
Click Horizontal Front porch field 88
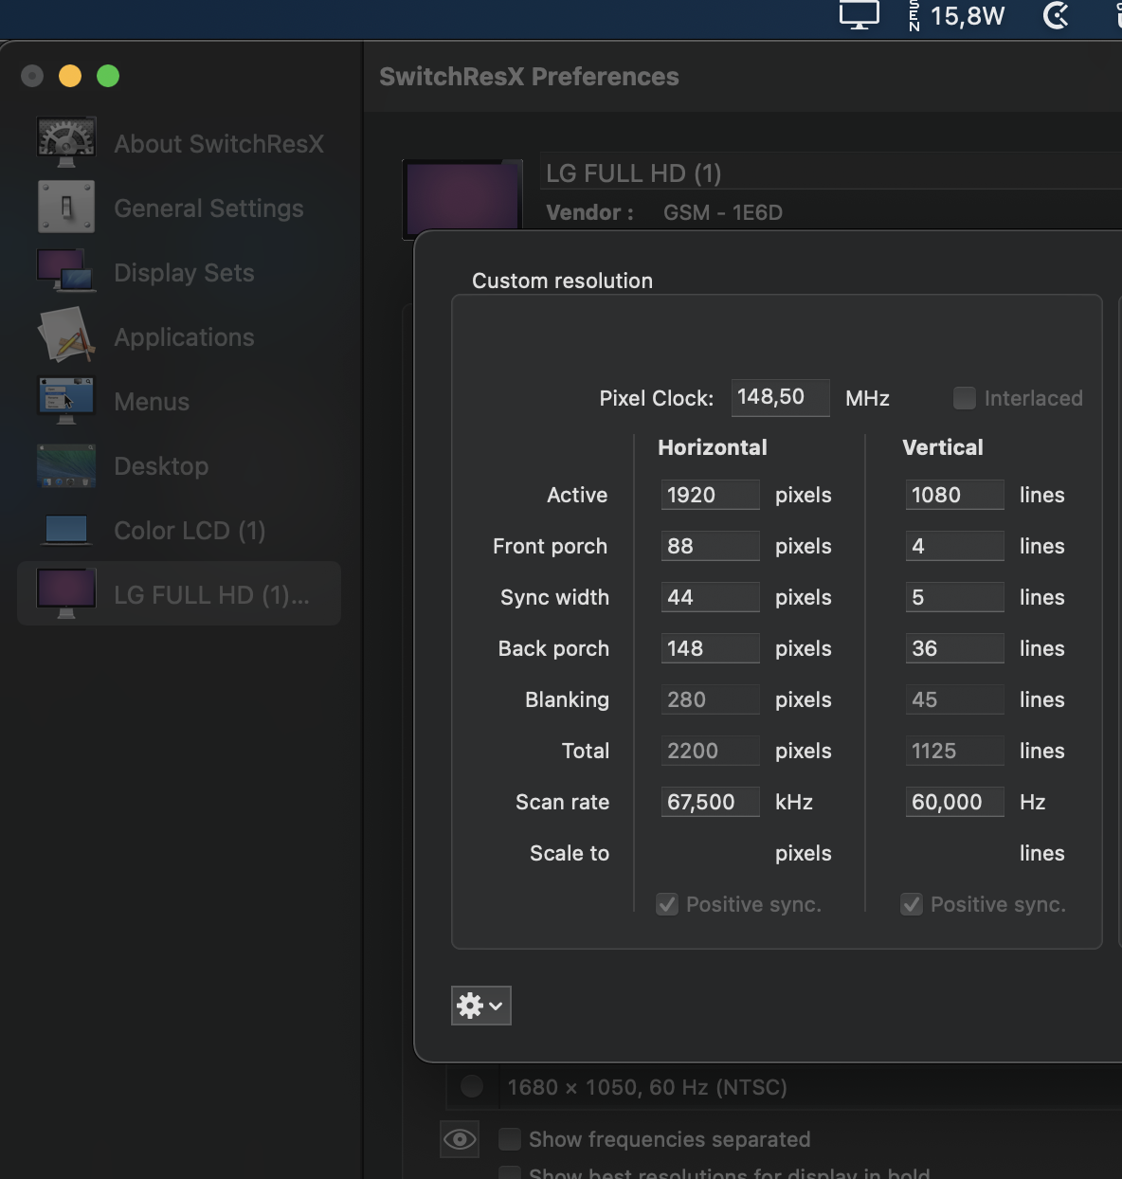711,546
